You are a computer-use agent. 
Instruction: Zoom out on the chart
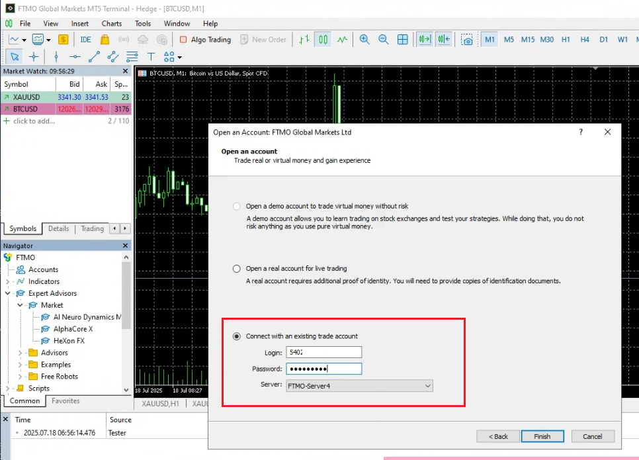click(384, 40)
